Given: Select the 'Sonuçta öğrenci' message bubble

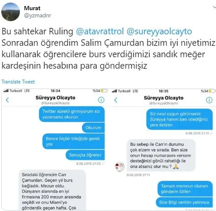Looking at the screenshot, I should 85,155.
